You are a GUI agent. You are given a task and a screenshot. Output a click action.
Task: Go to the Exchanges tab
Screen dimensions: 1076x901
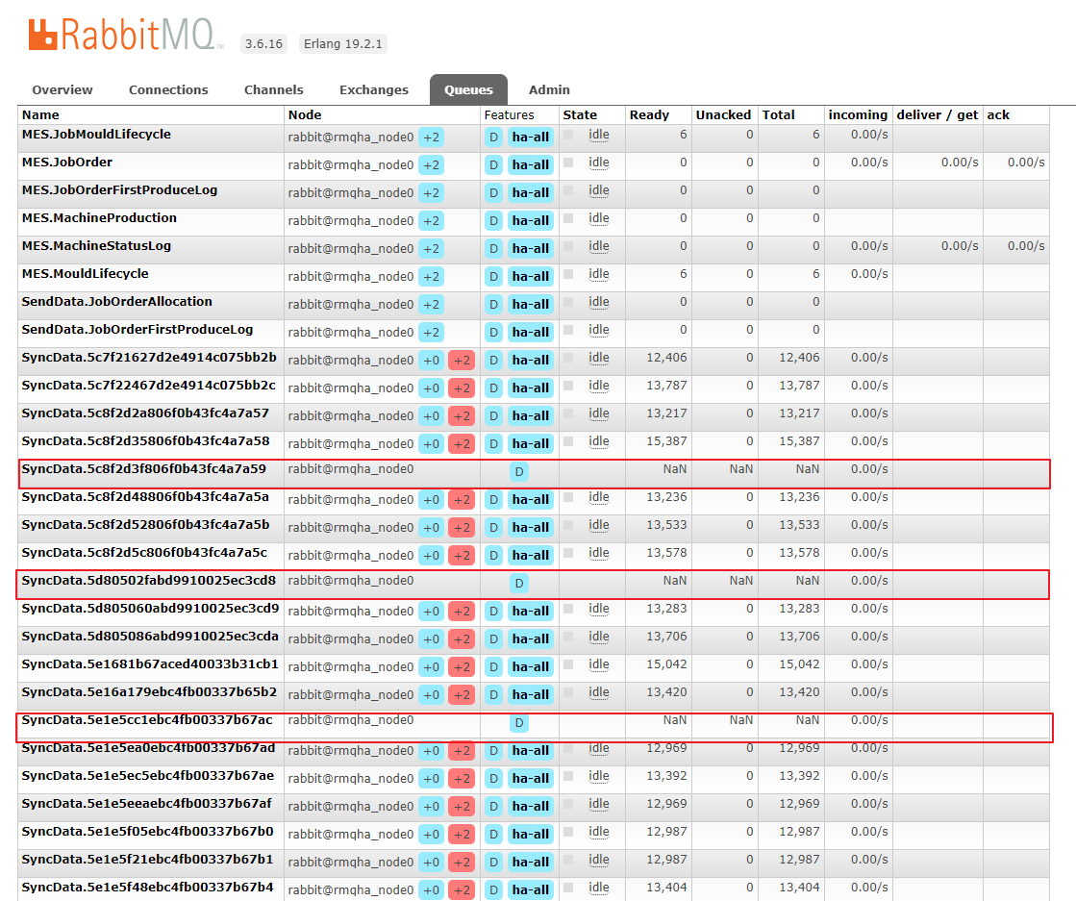pyautogui.click(x=374, y=89)
